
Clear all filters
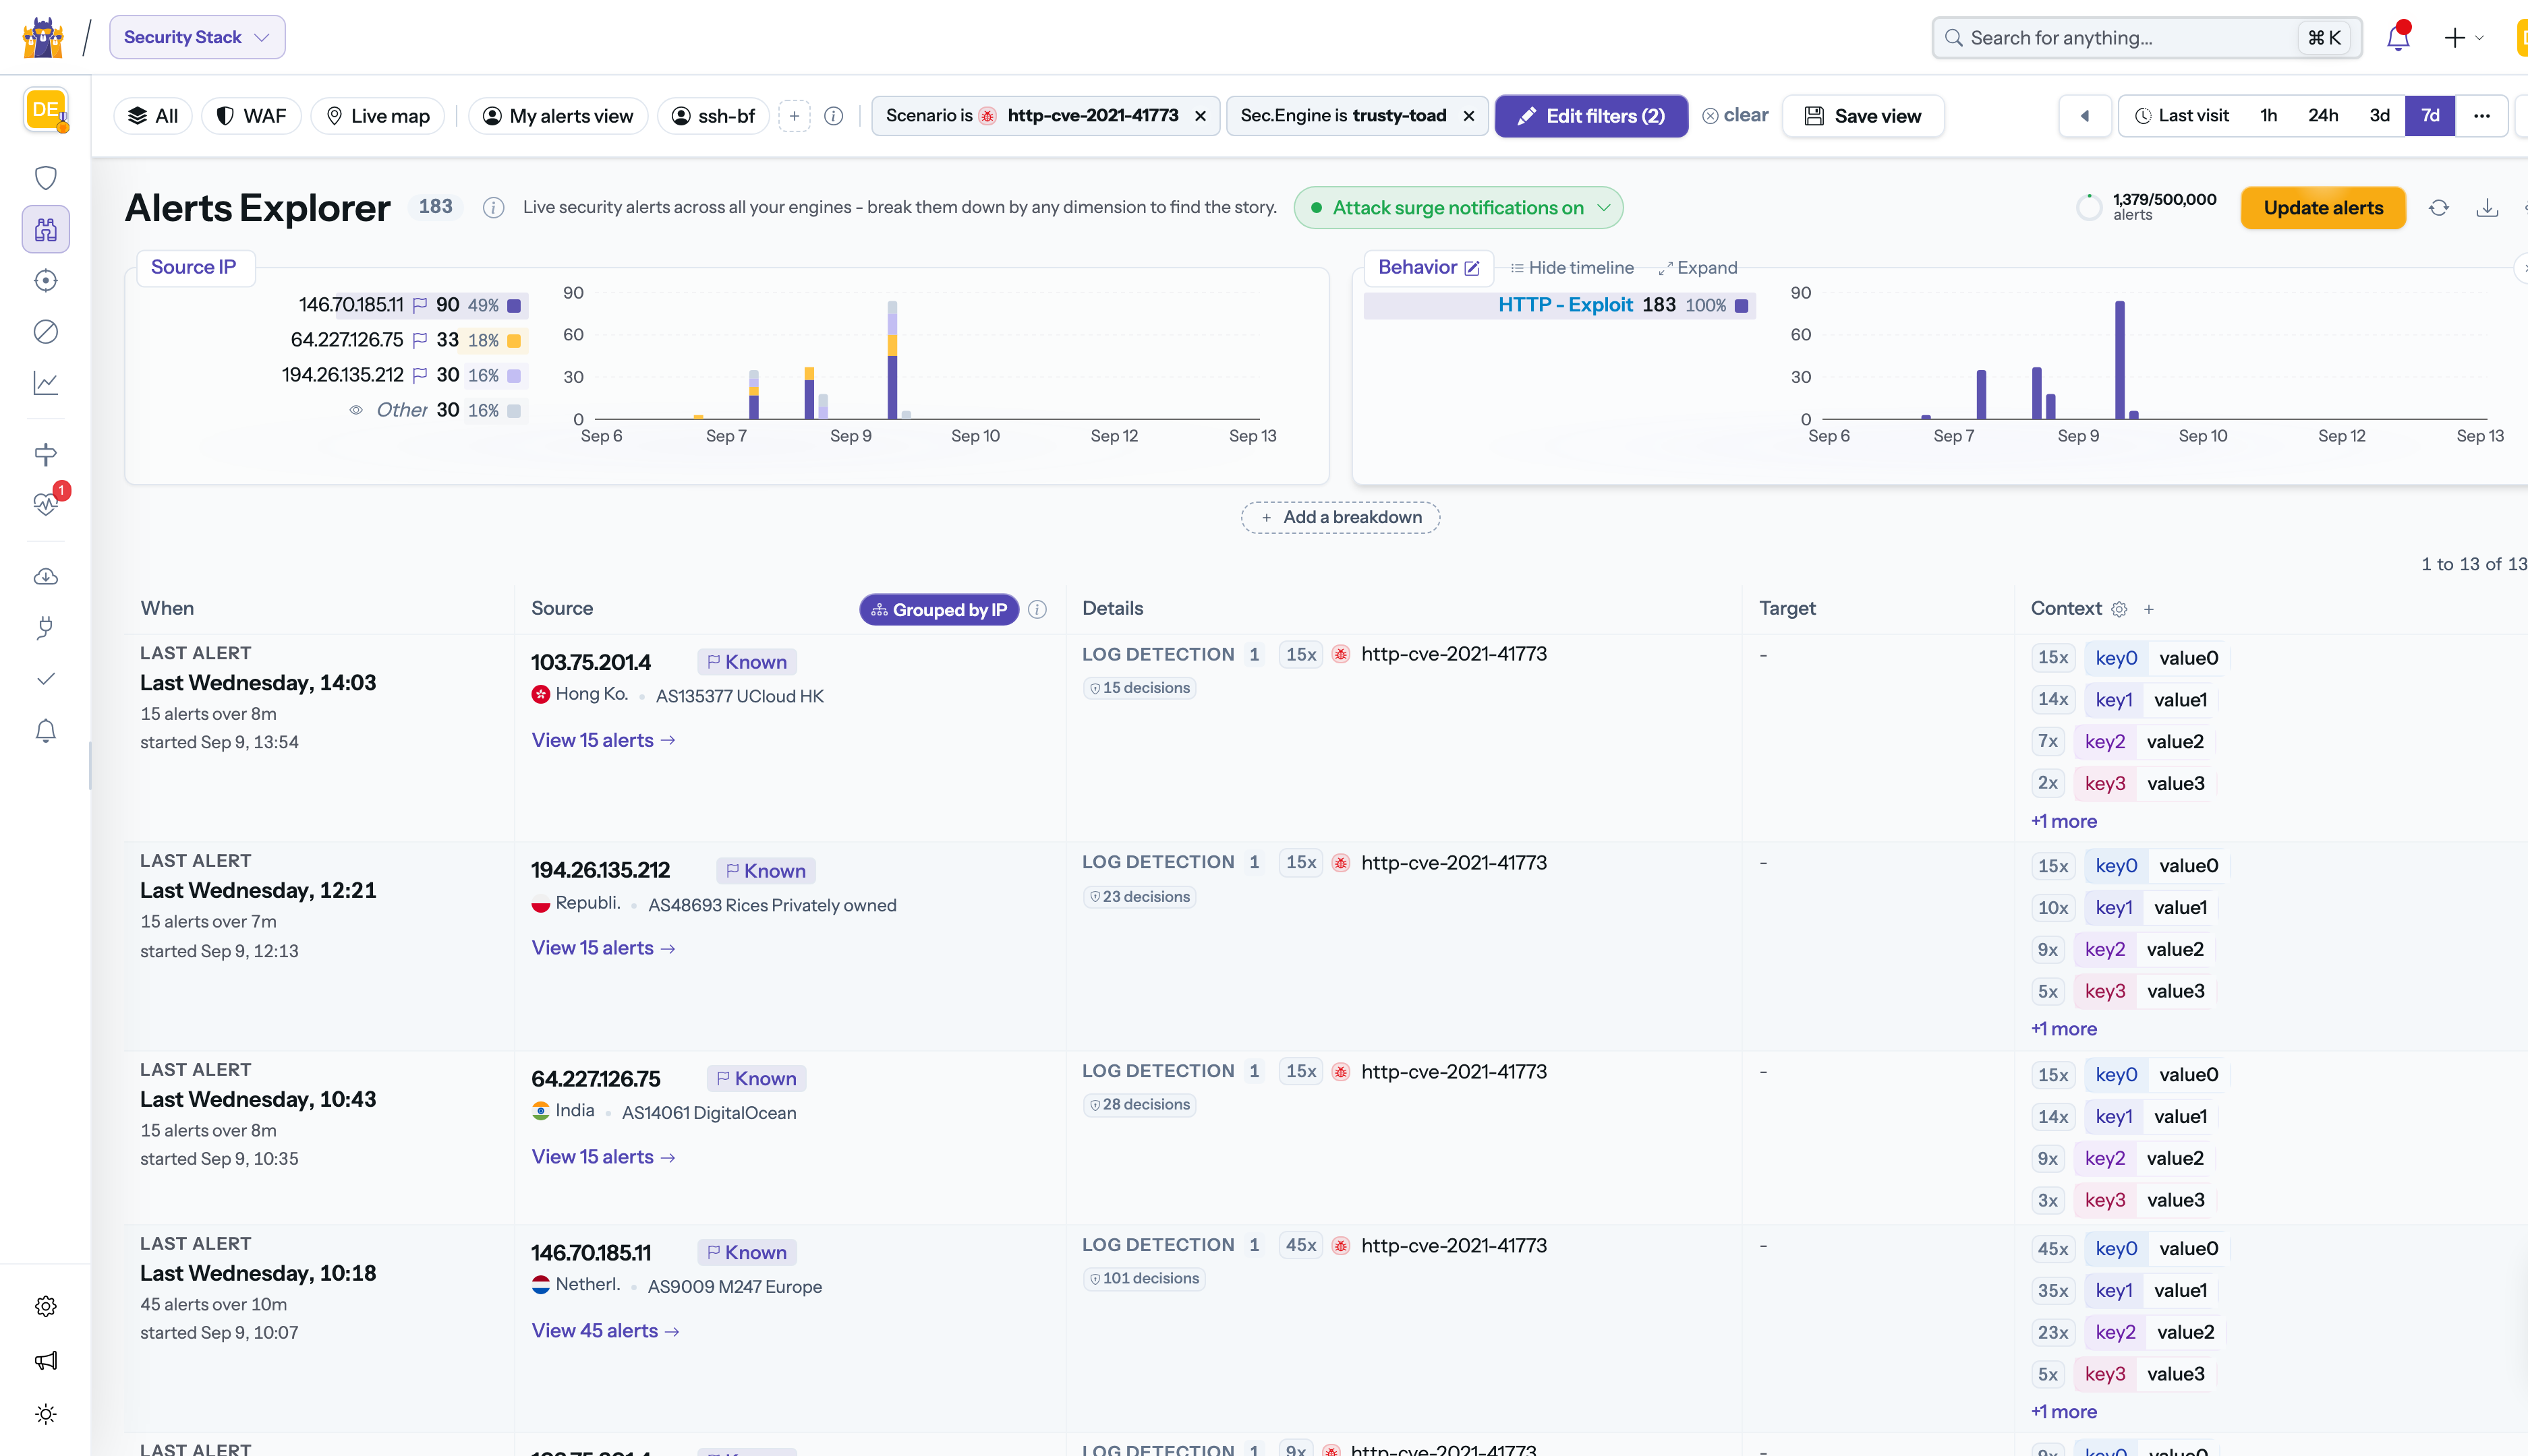click(1735, 116)
